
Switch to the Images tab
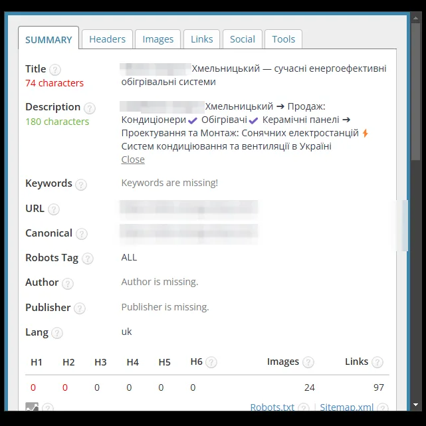tap(158, 39)
